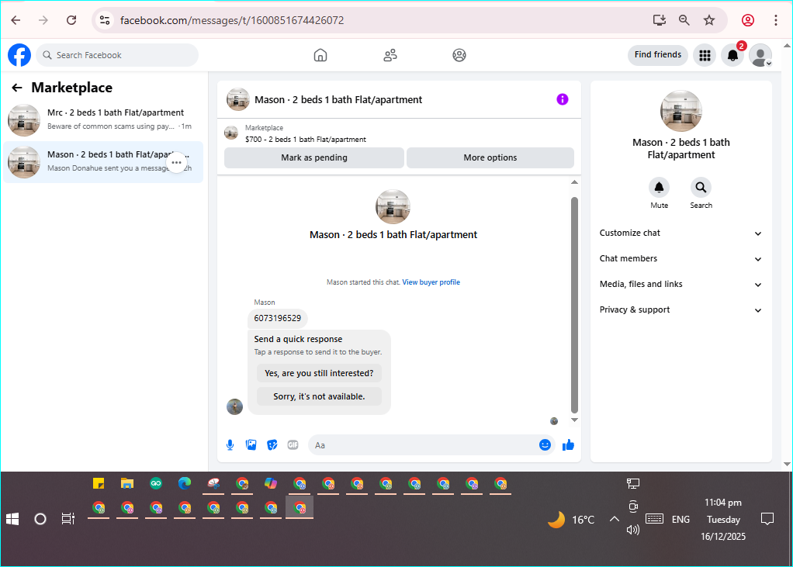Attach a photo using the image icon
This screenshot has height=567, width=793.
(251, 445)
